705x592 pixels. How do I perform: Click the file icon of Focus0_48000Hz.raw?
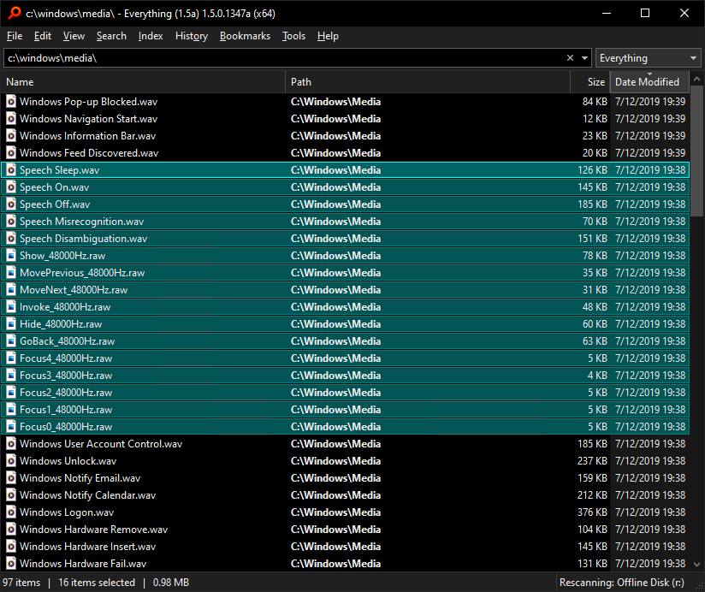(x=11, y=427)
